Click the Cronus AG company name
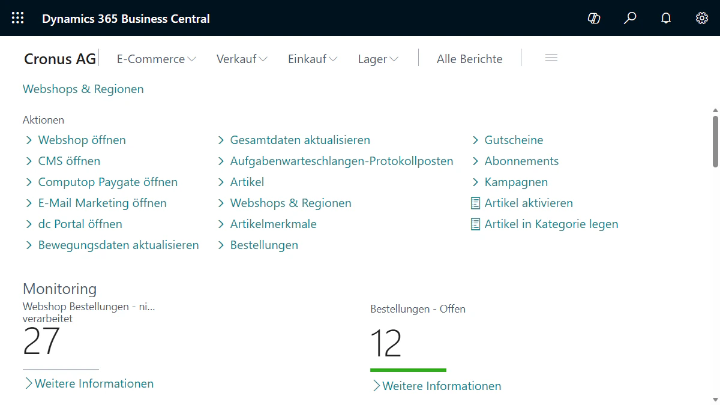The height and width of the screenshot is (405, 720). 60,59
